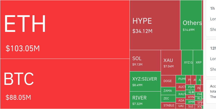Viewport: 216px width, 109px height.
Task: Click the HYPE-adjacent XYZ:G tile
Action: (x=187, y=62)
